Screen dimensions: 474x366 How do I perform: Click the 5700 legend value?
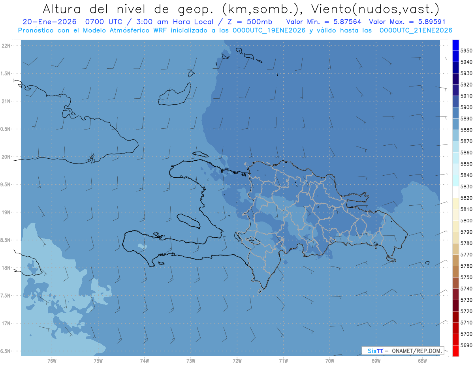(466, 334)
